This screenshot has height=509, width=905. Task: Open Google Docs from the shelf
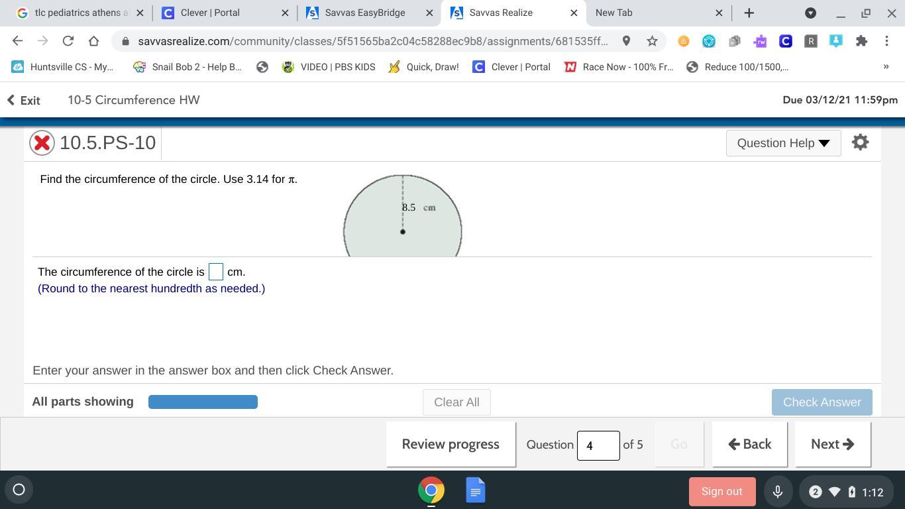point(475,490)
